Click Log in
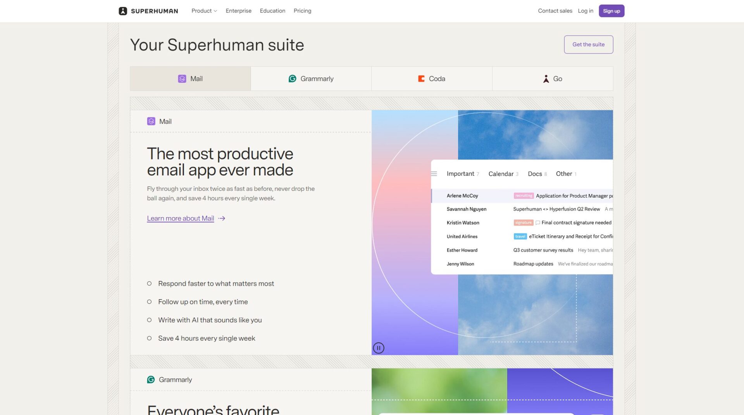 tap(585, 11)
